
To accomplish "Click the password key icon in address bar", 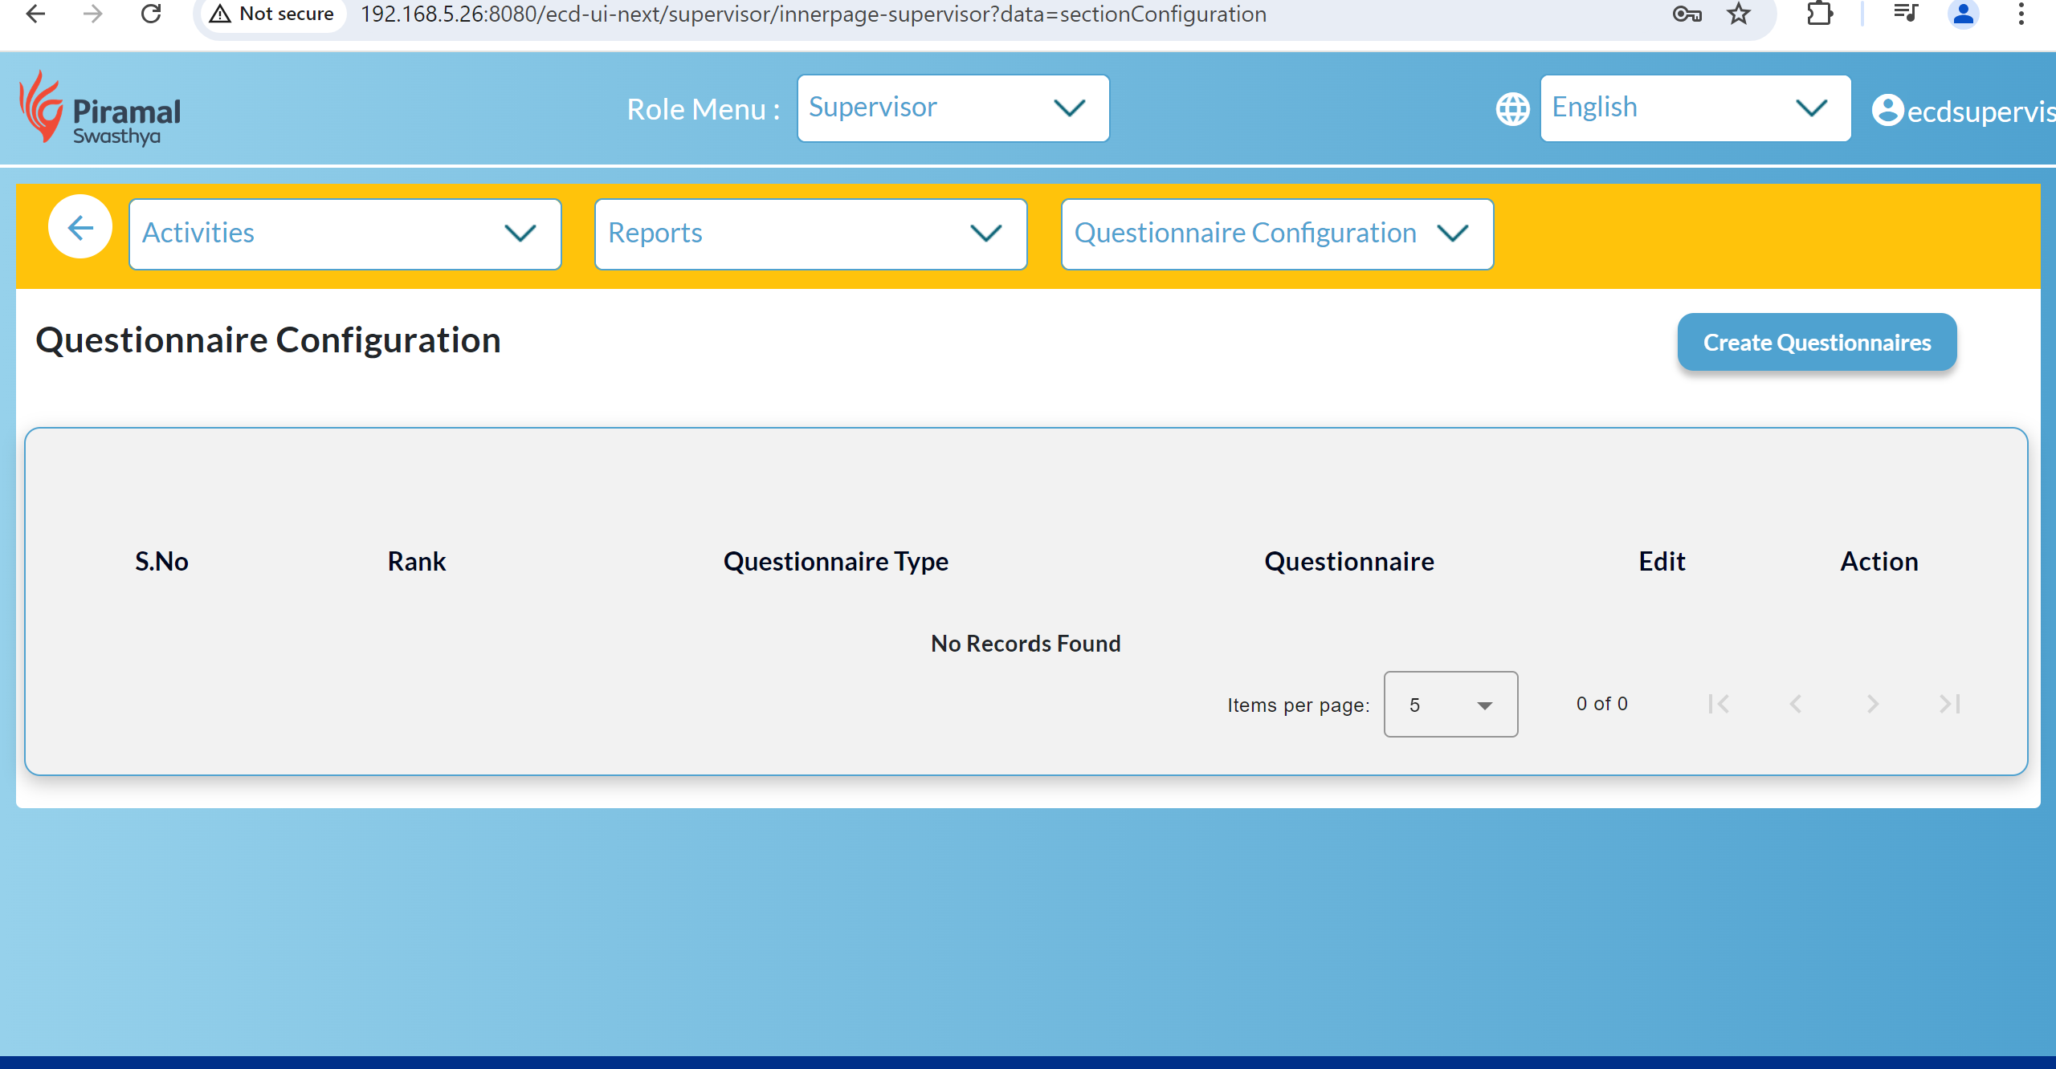I will (1687, 14).
